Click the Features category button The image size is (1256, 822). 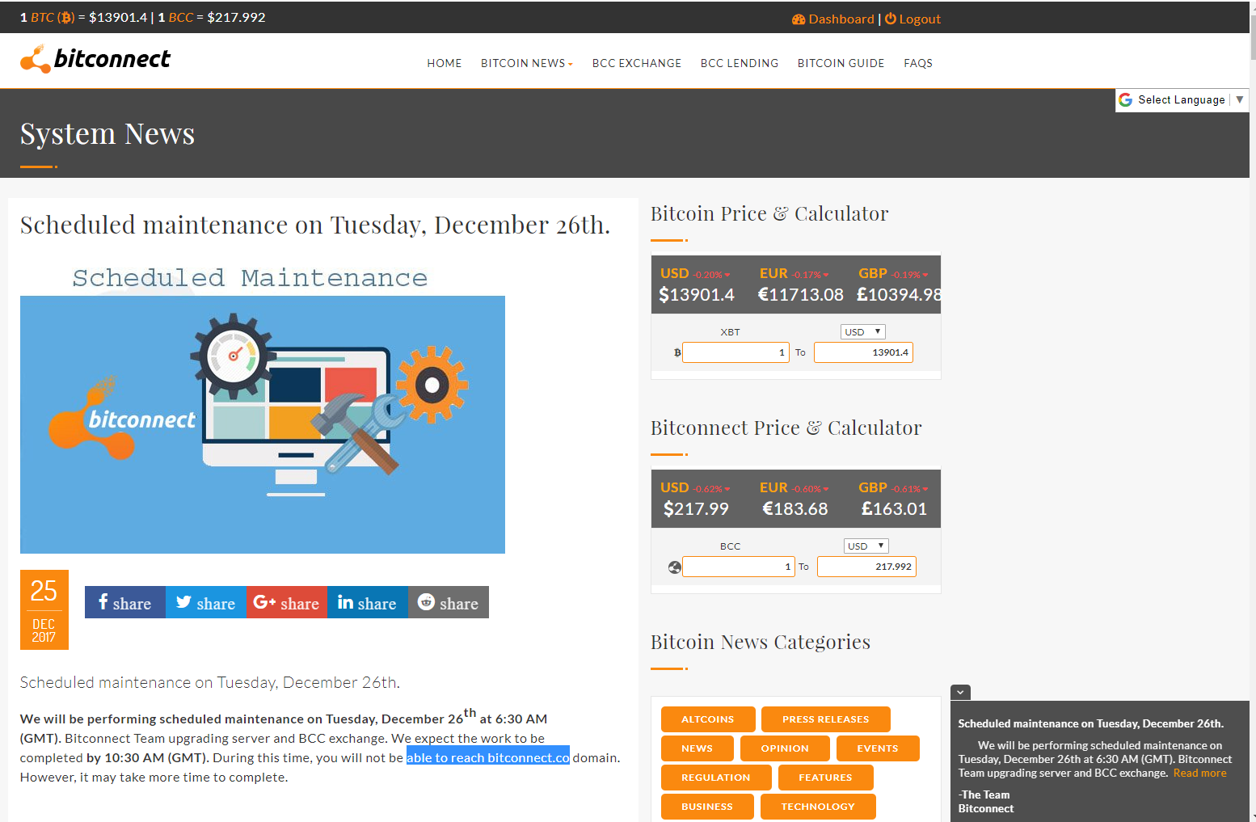[826, 778]
